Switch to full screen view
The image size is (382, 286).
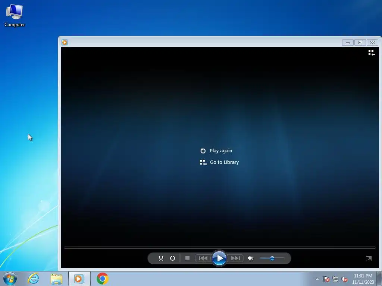pyautogui.click(x=369, y=258)
